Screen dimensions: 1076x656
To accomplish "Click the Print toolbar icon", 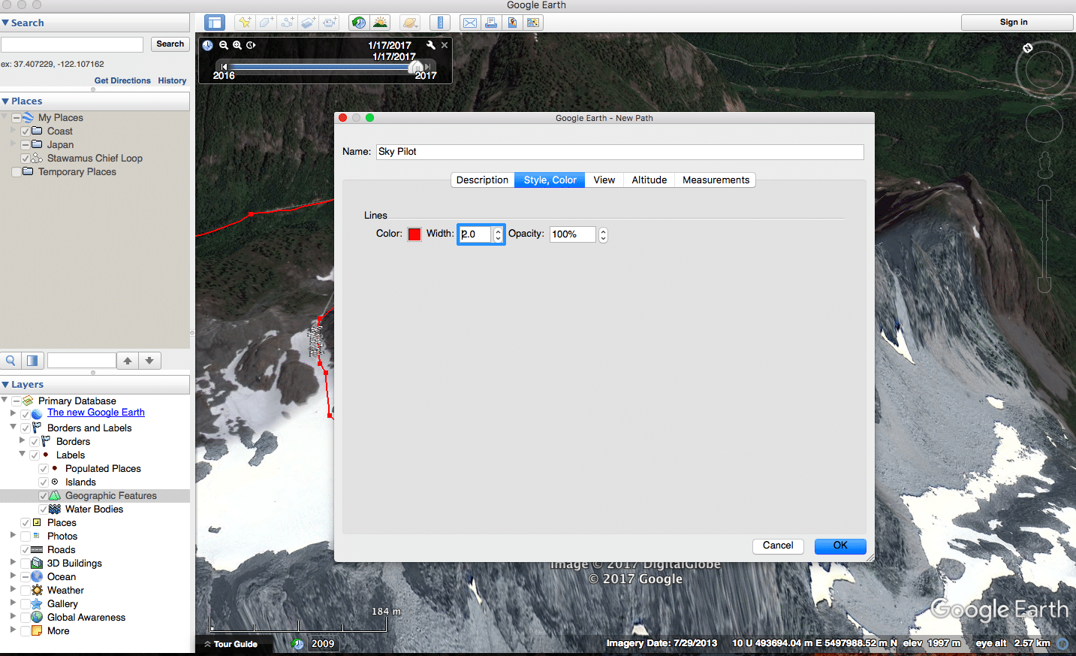I will pos(491,23).
